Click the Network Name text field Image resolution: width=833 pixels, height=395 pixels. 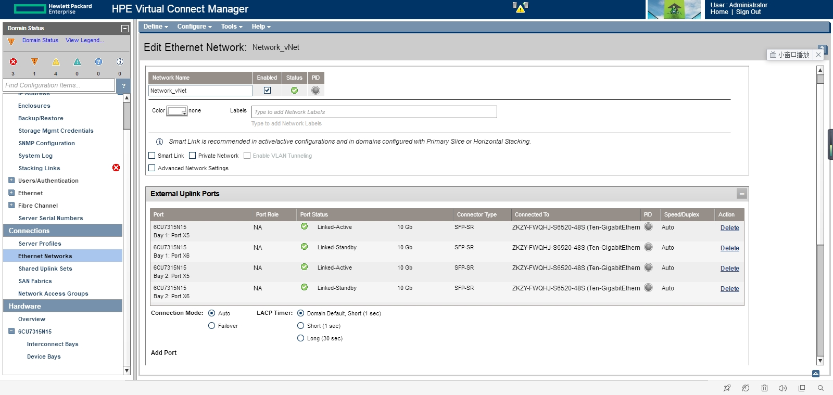tap(200, 91)
